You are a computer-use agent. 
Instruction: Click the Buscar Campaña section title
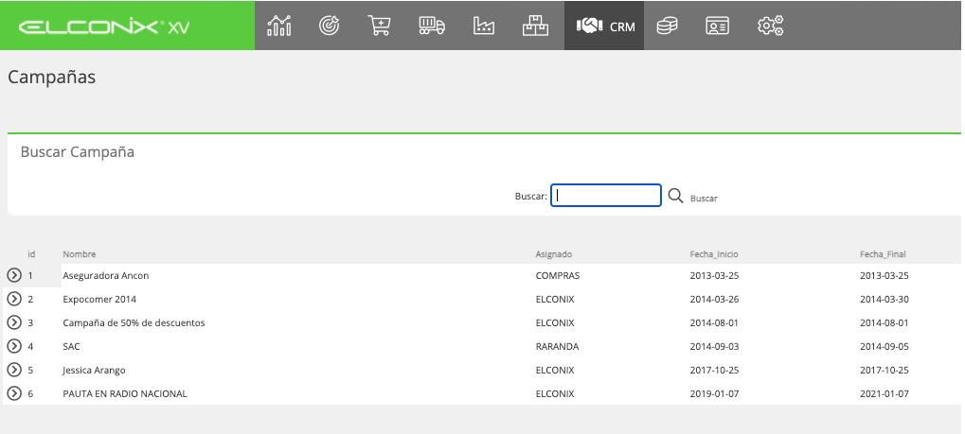click(x=78, y=152)
